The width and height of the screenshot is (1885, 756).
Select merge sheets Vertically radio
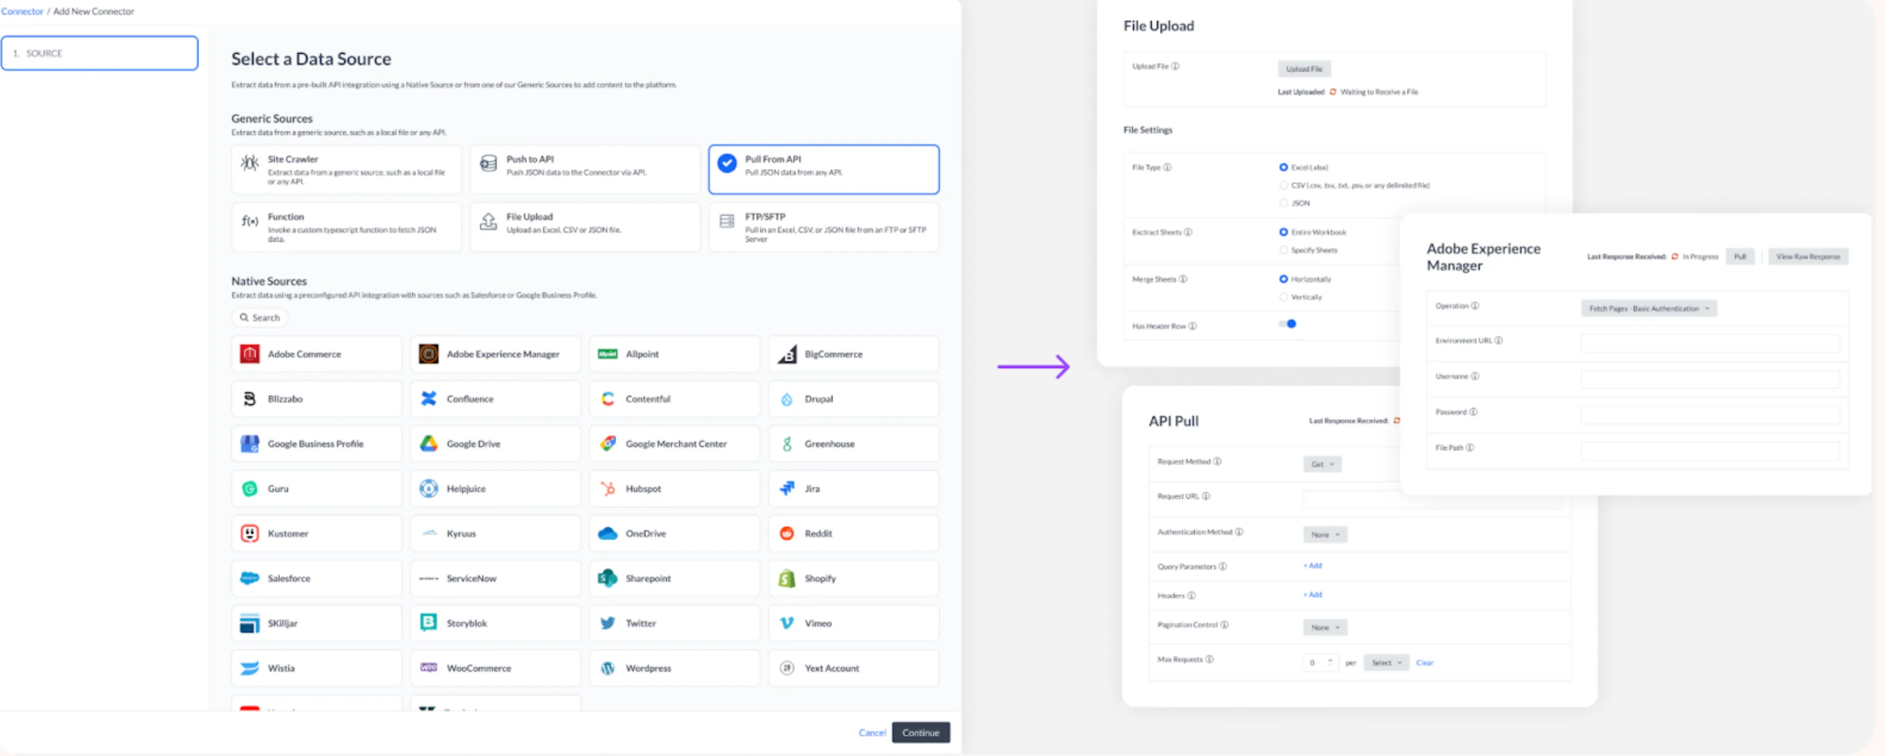pyautogui.click(x=1284, y=297)
